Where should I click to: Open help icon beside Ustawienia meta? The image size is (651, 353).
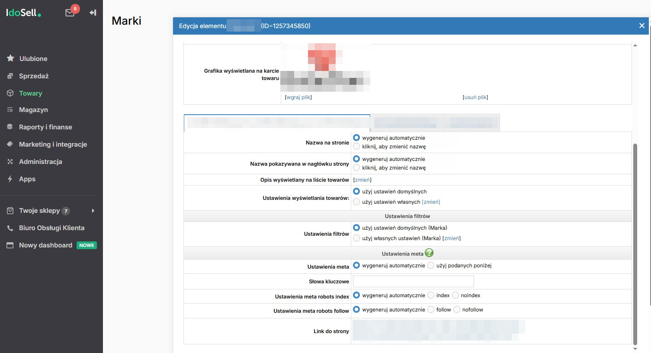tap(429, 253)
